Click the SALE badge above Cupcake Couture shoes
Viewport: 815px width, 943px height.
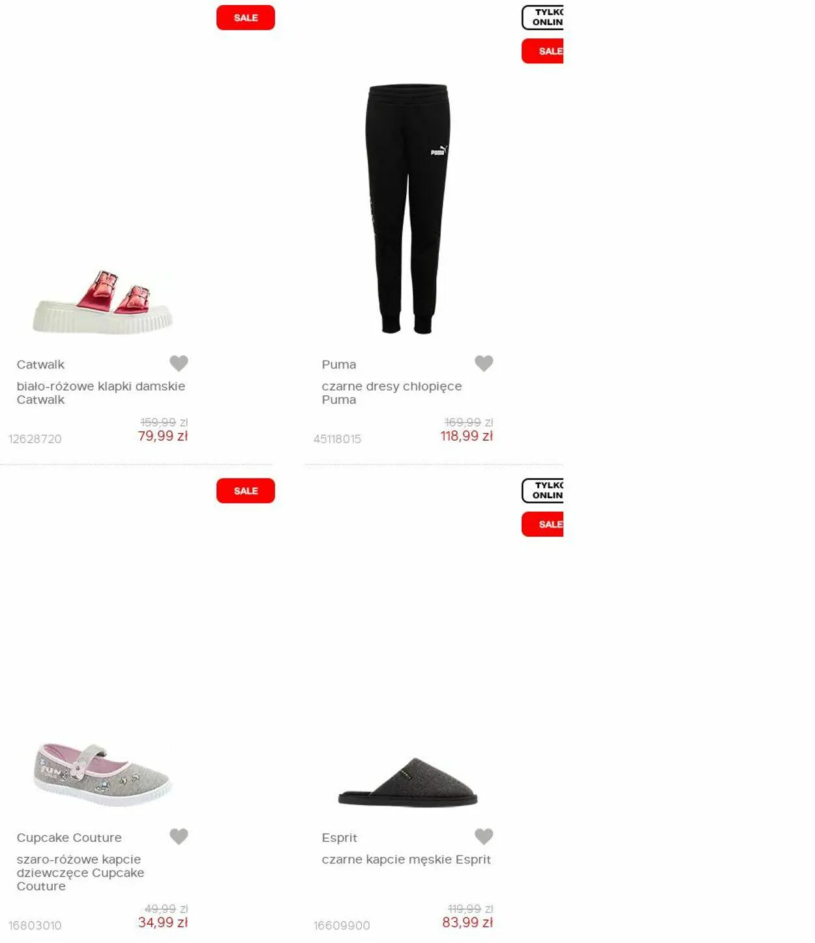(x=246, y=490)
